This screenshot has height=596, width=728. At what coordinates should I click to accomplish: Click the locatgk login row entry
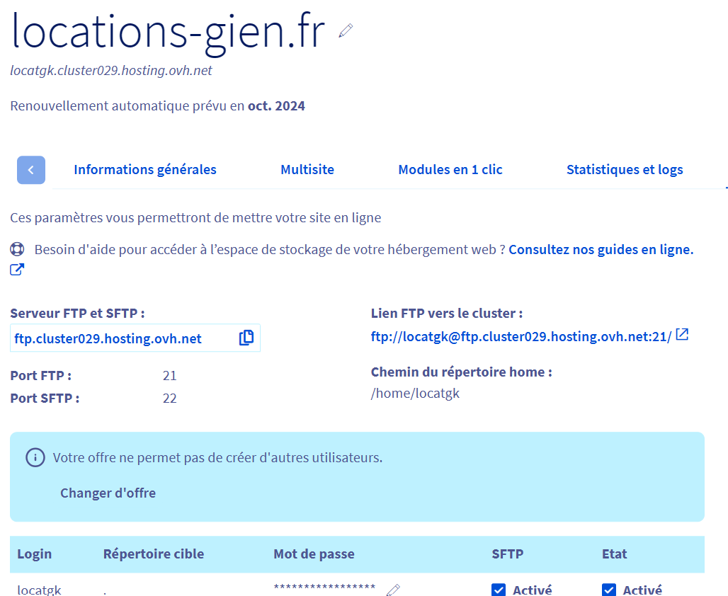39,590
